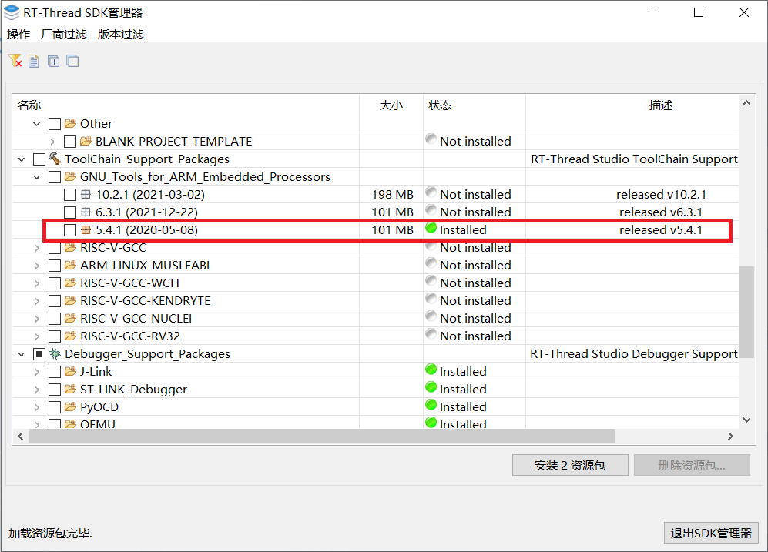This screenshot has height=552, width=768.
Task: Click the folder icon beside J-Link
Action: coord(71,371)
